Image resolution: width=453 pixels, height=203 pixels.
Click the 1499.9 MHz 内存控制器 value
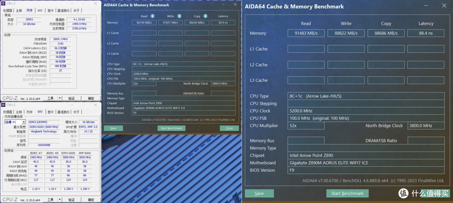coord(79,24)
